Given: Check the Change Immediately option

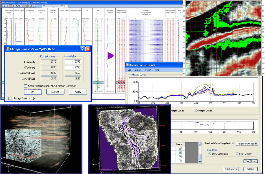Looking at the screenshot, I should [10, 97].
